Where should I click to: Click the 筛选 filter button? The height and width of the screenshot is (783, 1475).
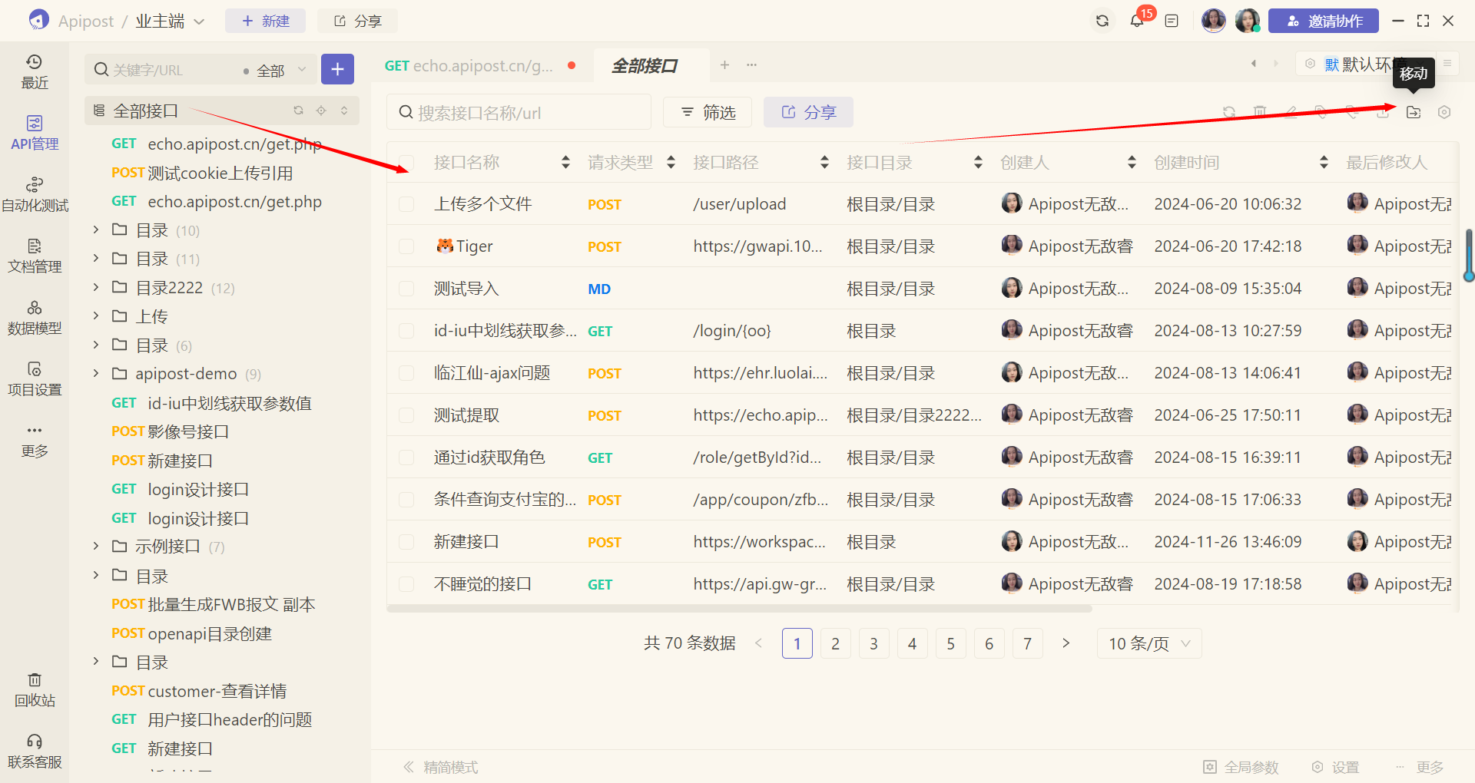point(708,112)
